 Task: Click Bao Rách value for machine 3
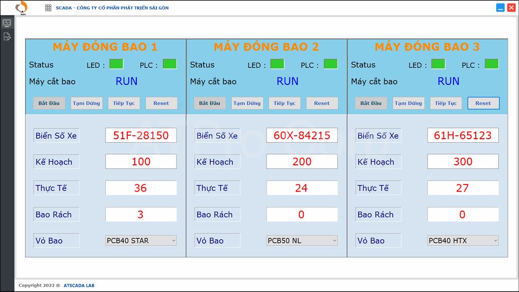(x=463, y=214)
